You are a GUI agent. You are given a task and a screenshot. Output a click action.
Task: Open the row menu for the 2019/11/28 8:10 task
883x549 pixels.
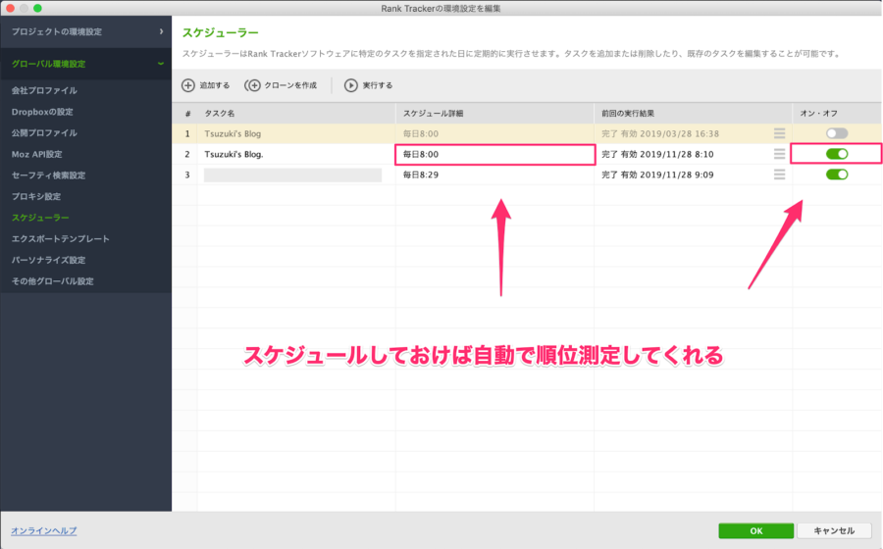[x=779, y=154]
